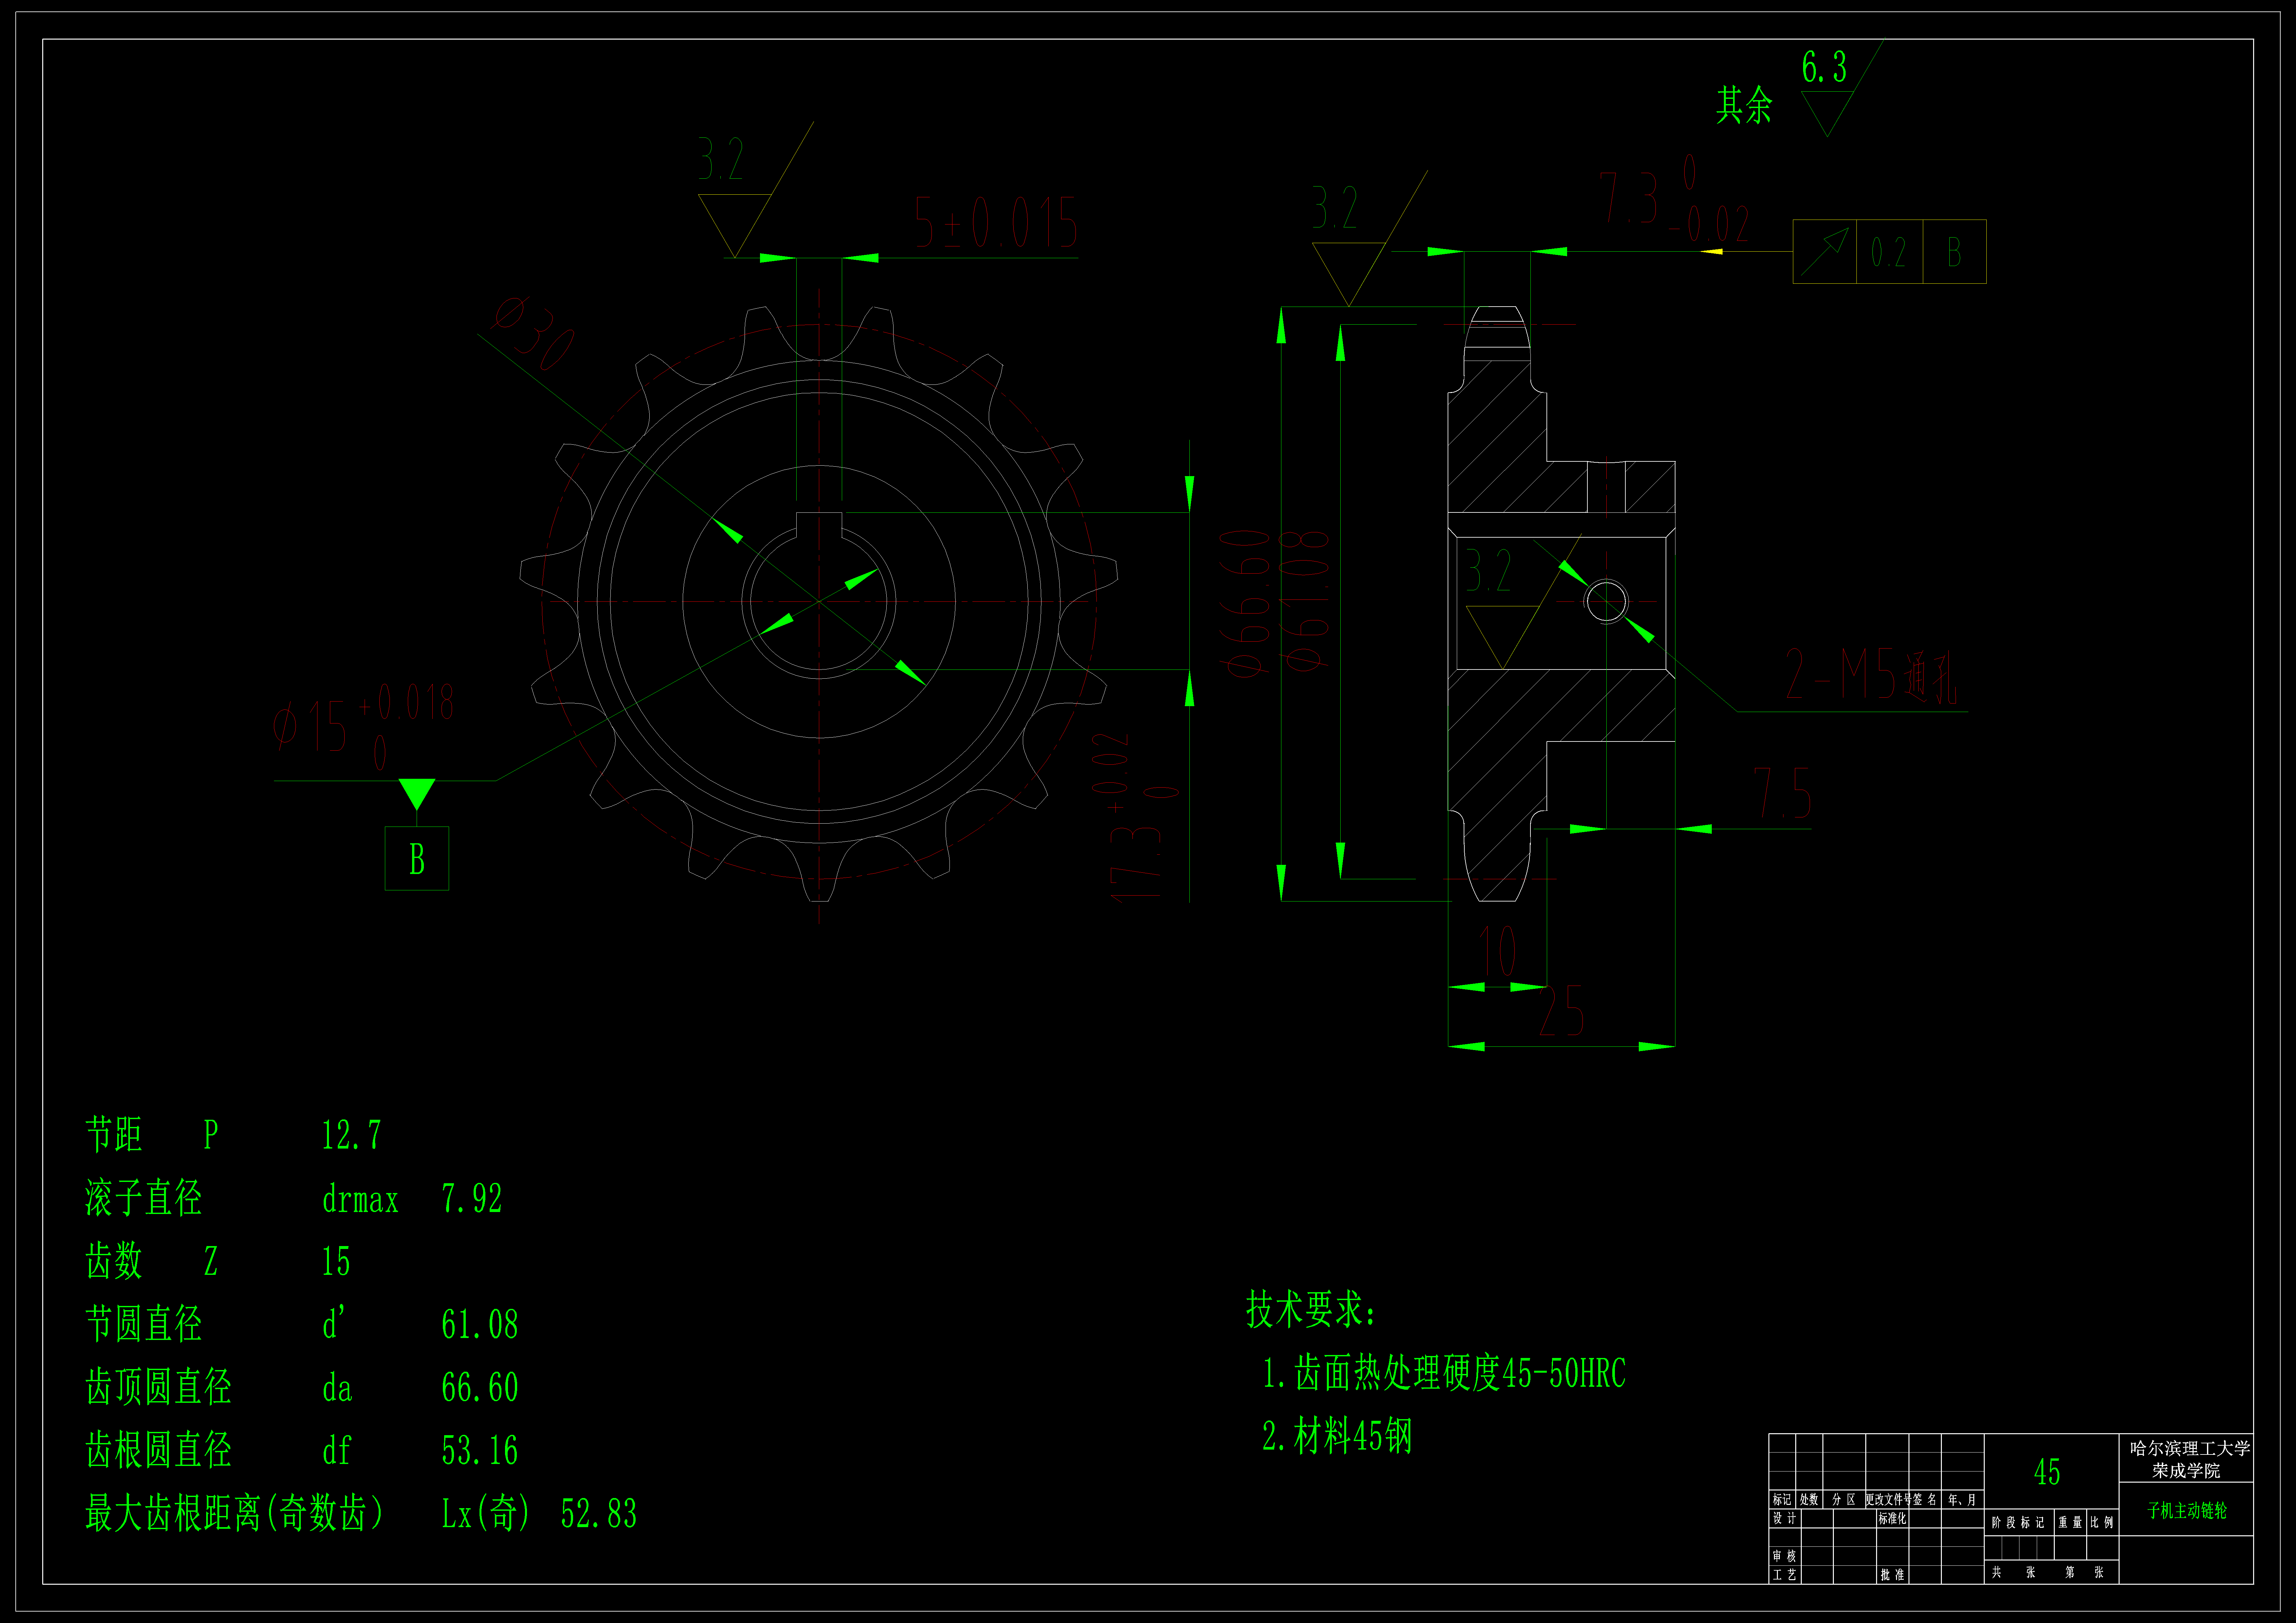The width and height of the screenshot is (2296, 1623).
Task: Click the "17.3" keyway depth dimension
Action: 1135,818
